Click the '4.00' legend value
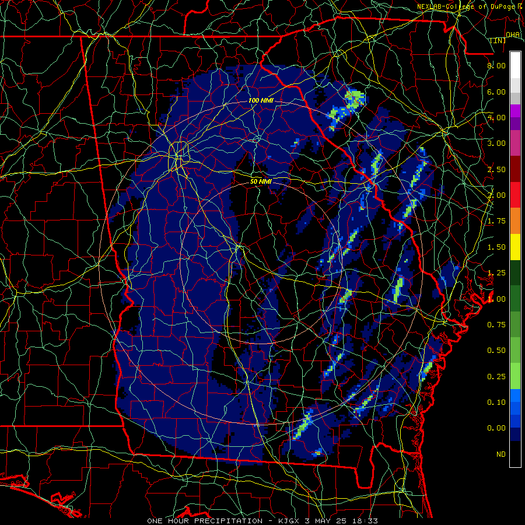Viewport: 525px width, 525px height. point(496,117)
